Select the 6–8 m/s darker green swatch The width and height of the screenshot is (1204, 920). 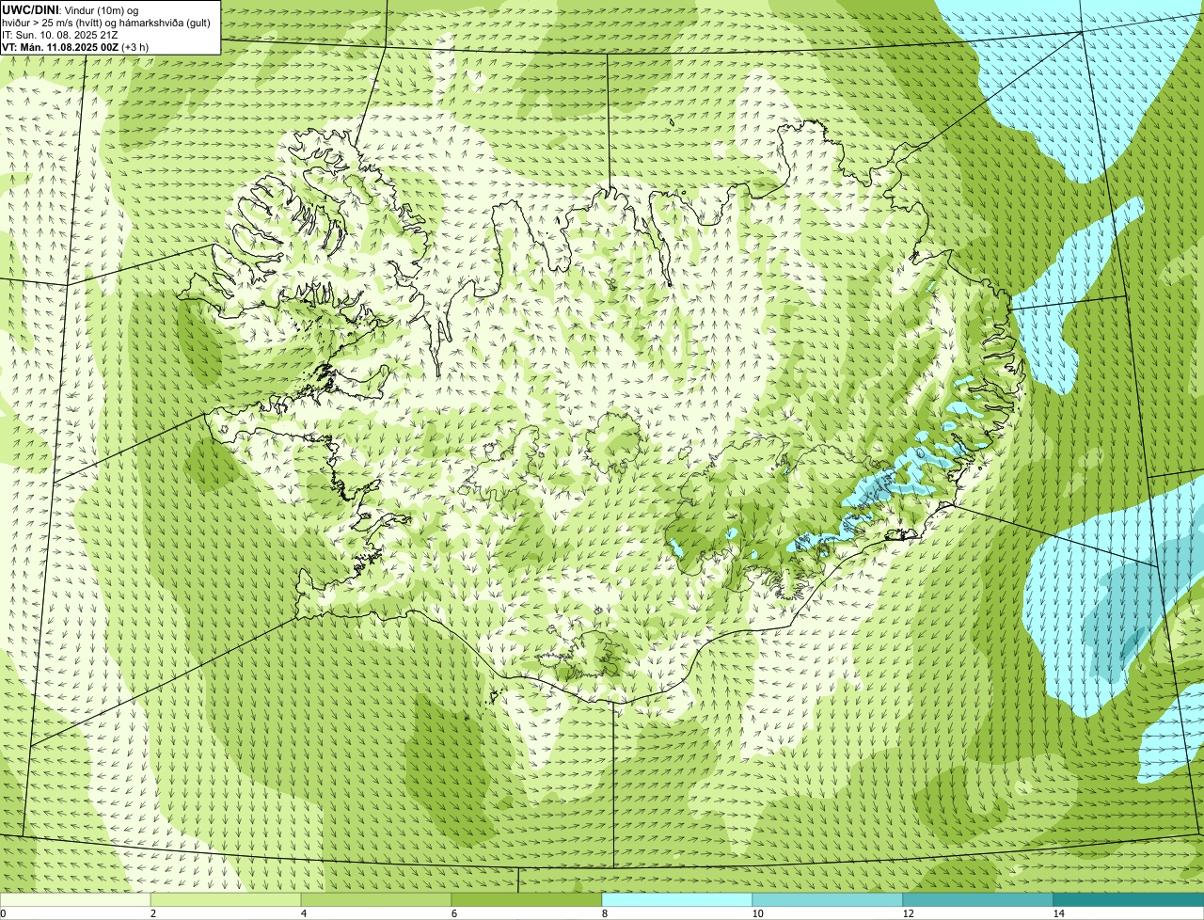(x=527, y=899)
